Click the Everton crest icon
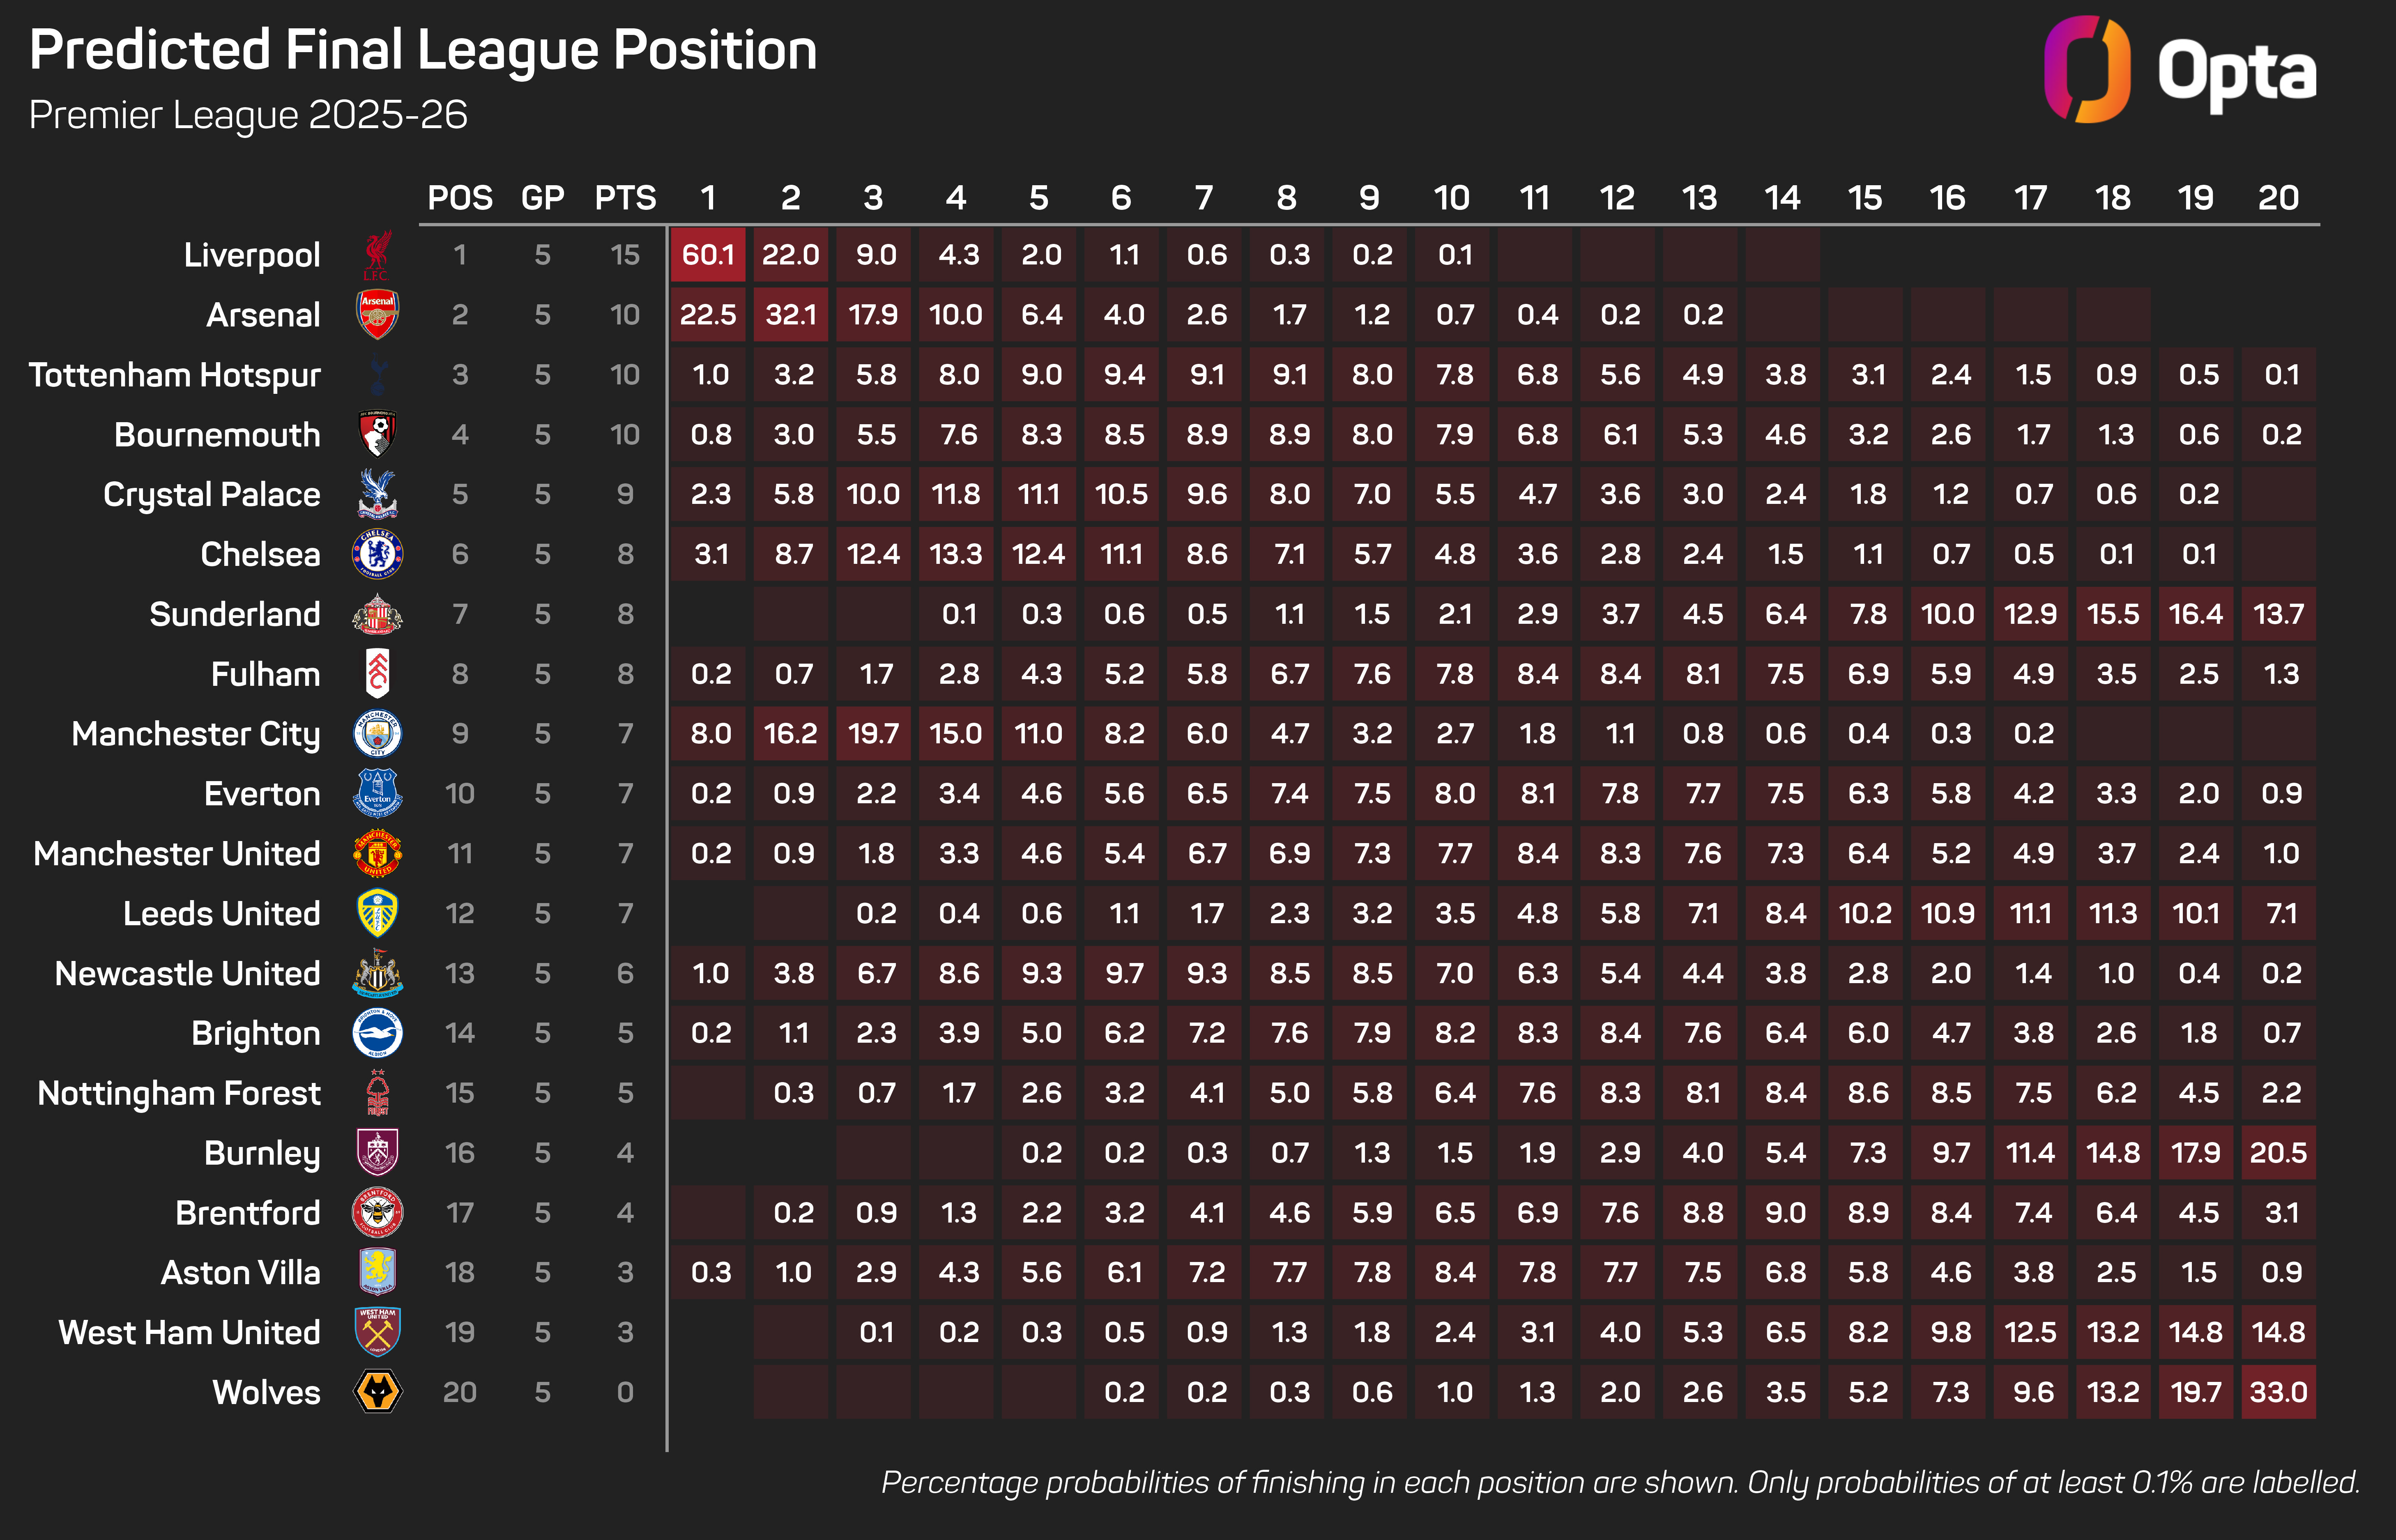Screen dimensions: 2396x1540 tap(377, 794)
